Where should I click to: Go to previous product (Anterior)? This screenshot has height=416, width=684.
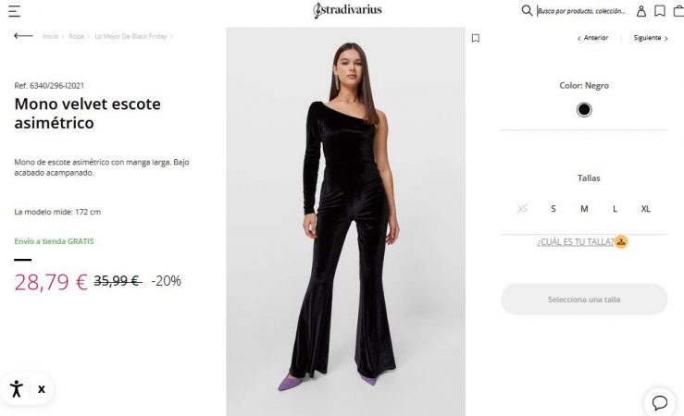click(593, 38)
